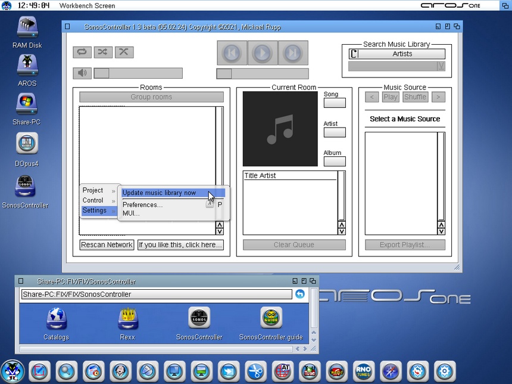
Task: Click the Album field
Action: [x=335, y=161]
